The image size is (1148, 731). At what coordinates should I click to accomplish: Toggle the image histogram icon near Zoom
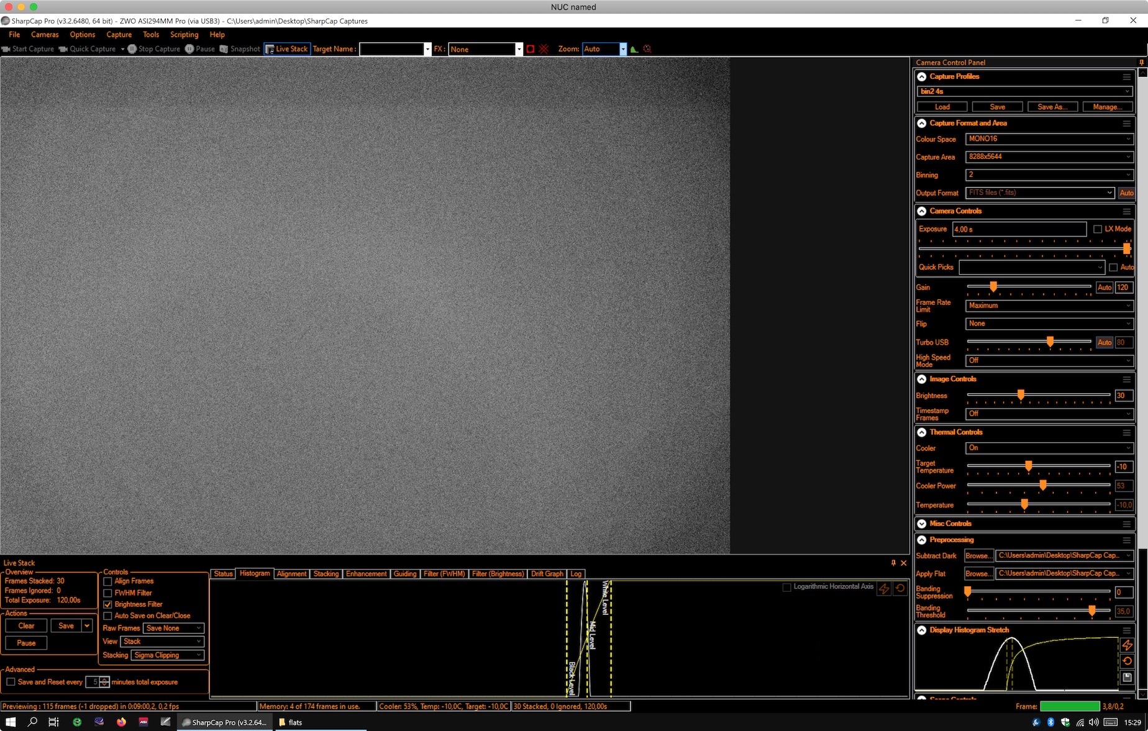(634, 49)
